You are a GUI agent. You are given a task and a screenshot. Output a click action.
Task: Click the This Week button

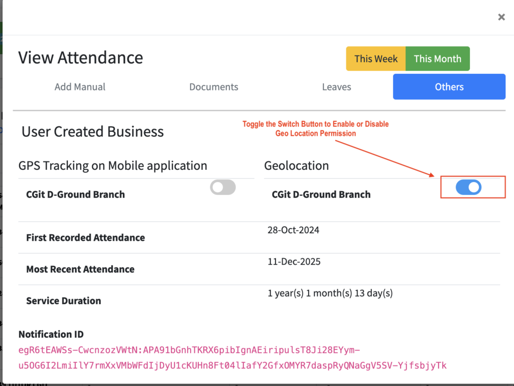coord(375,59)
